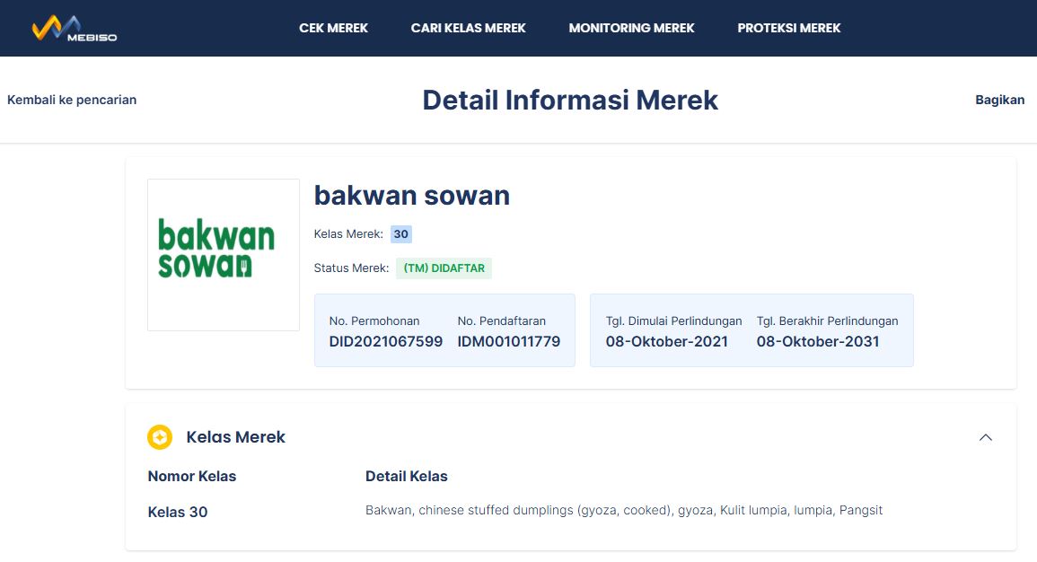1037x562 pixels.
Task: Click the Kelas 30 row label
Action: tap(177, 512)
